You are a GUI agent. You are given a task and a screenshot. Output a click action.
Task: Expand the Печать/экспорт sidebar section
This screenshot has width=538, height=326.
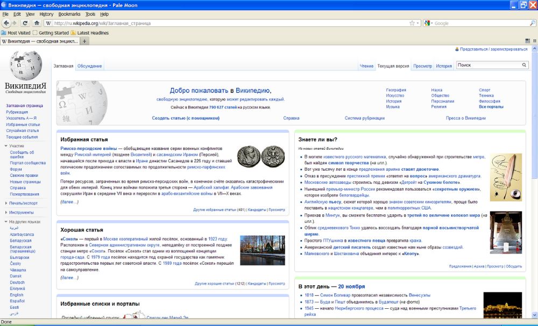[6, 203]
